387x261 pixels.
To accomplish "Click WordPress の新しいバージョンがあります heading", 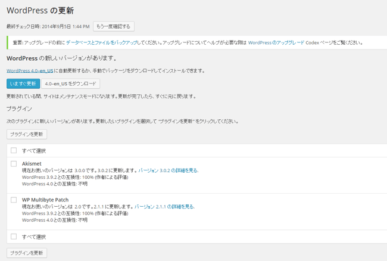I will coord(61,58).
